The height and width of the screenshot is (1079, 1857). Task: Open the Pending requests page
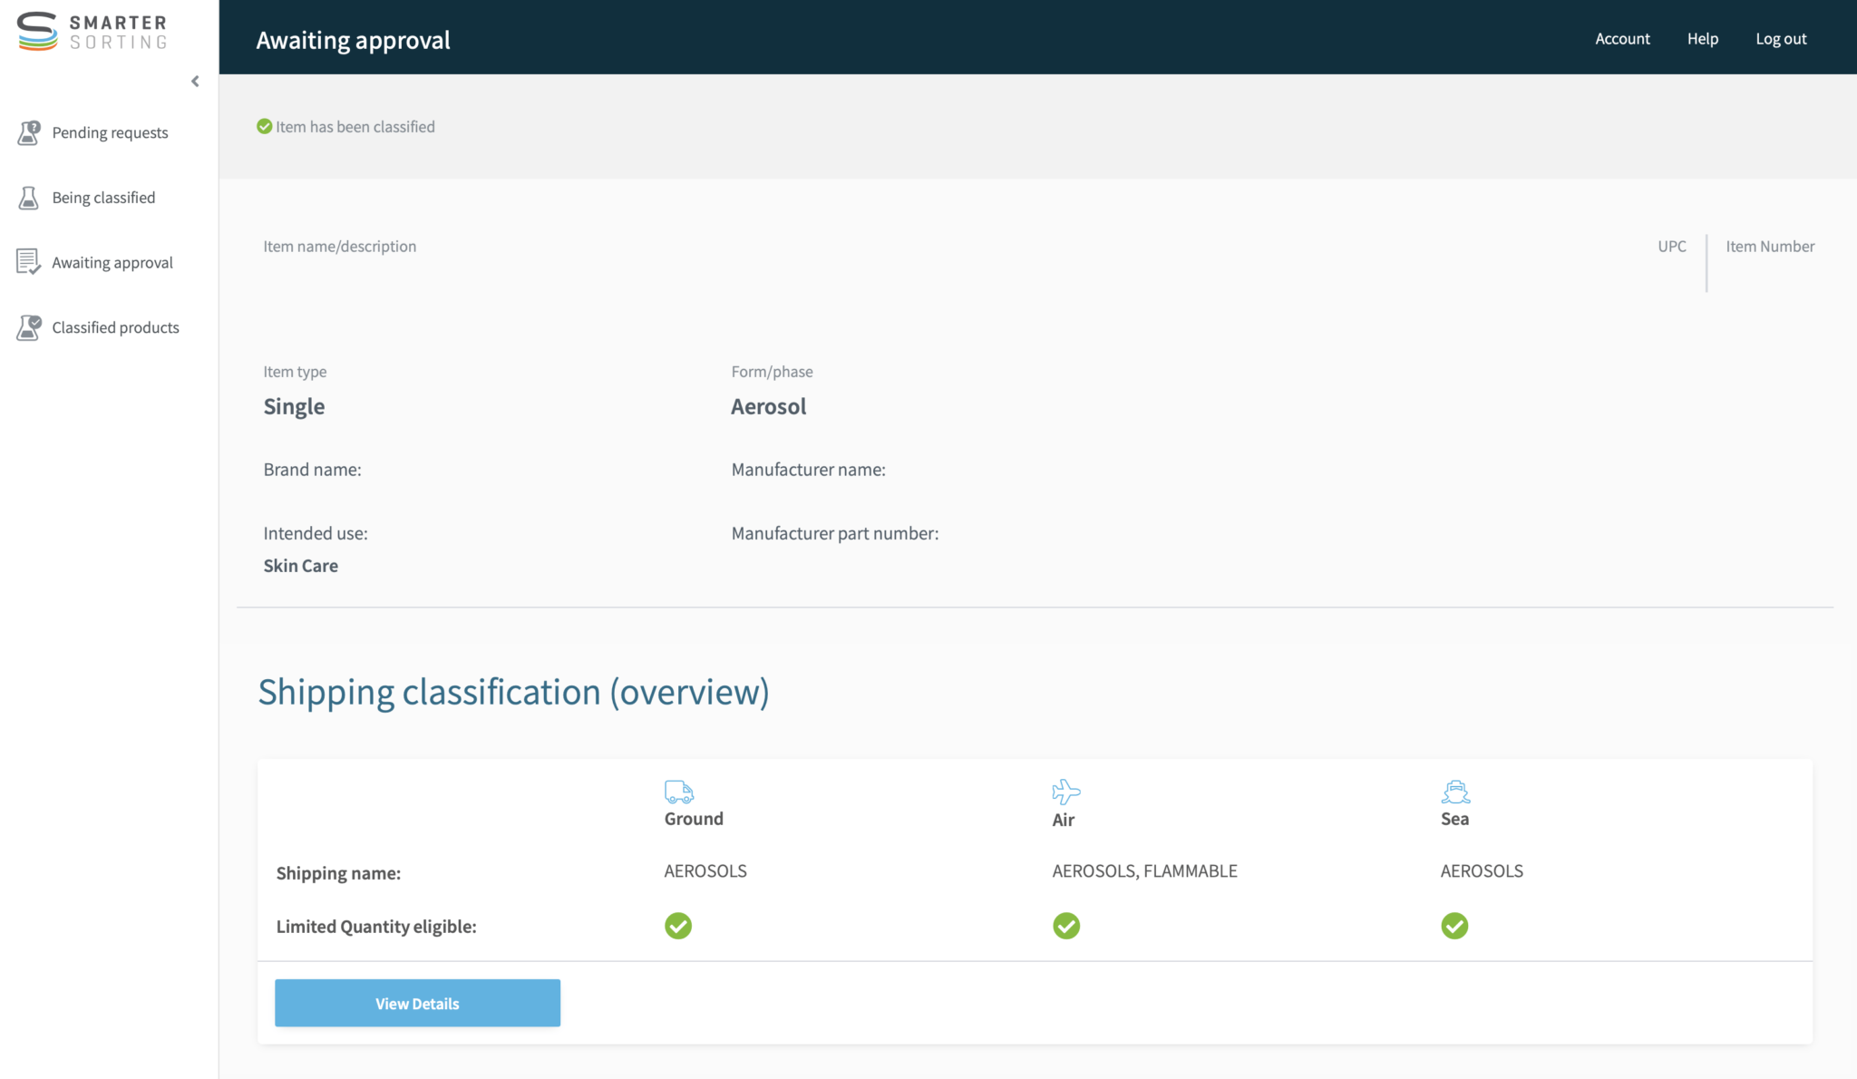coord(110,132)
